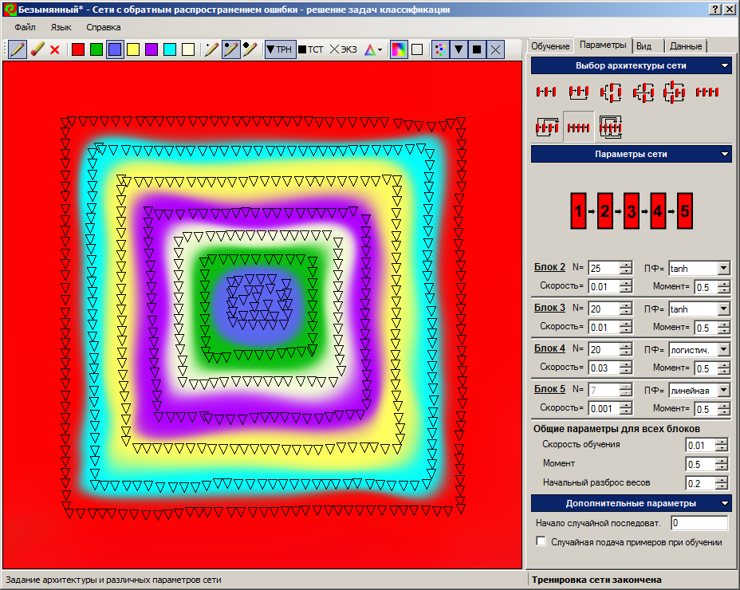Viewport: 740px width, 590px height.
Task: Click the colored dots toolbar icon
Action: coord(440,49)
